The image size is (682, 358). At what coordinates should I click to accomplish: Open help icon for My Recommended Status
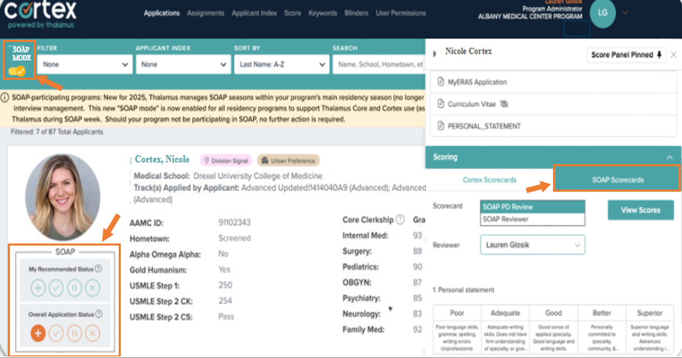point(98,269)
